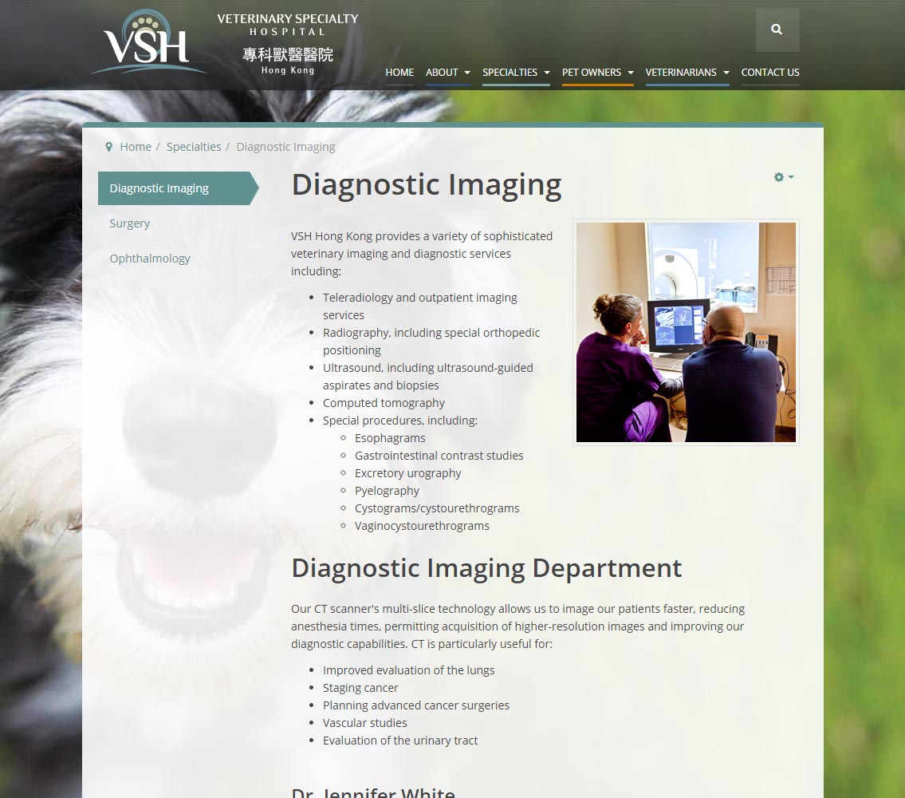
Task: Click the Home breadcrumb link
Action: click(136, 147)
